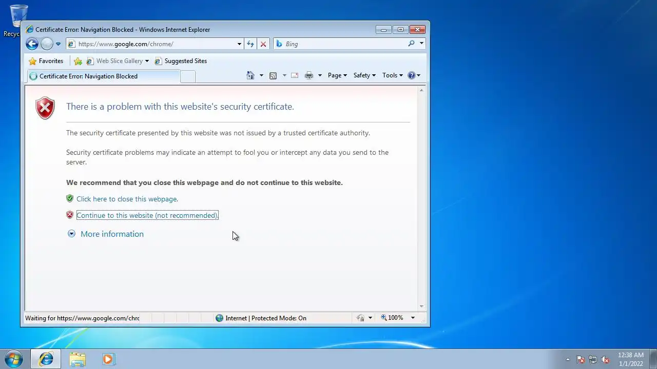Image resolution: width=657 pixels, height=369 pixels.
Task: Click the Read Mail icon
Action: [x=295, y=75]
